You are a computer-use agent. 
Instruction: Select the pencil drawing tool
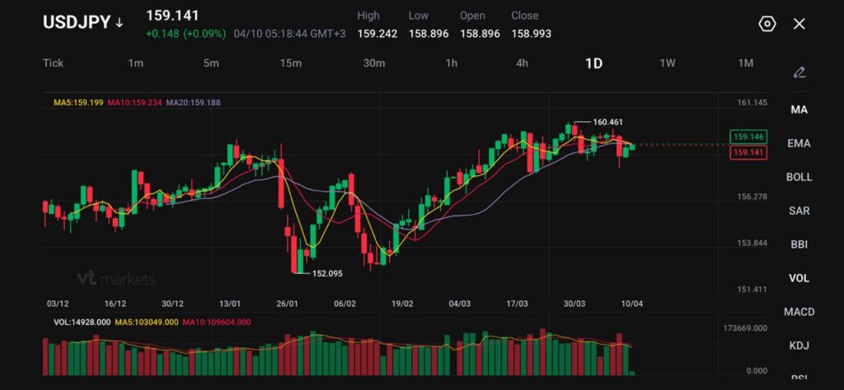click(x=799, y=72)
